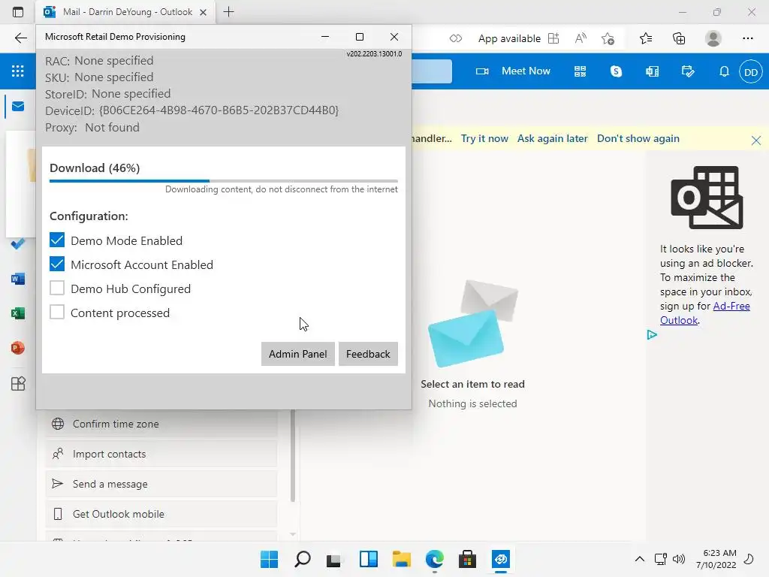Click the browser back arrow
The image size is (769, 577).
pyautogui.click(x=20, y=38)
